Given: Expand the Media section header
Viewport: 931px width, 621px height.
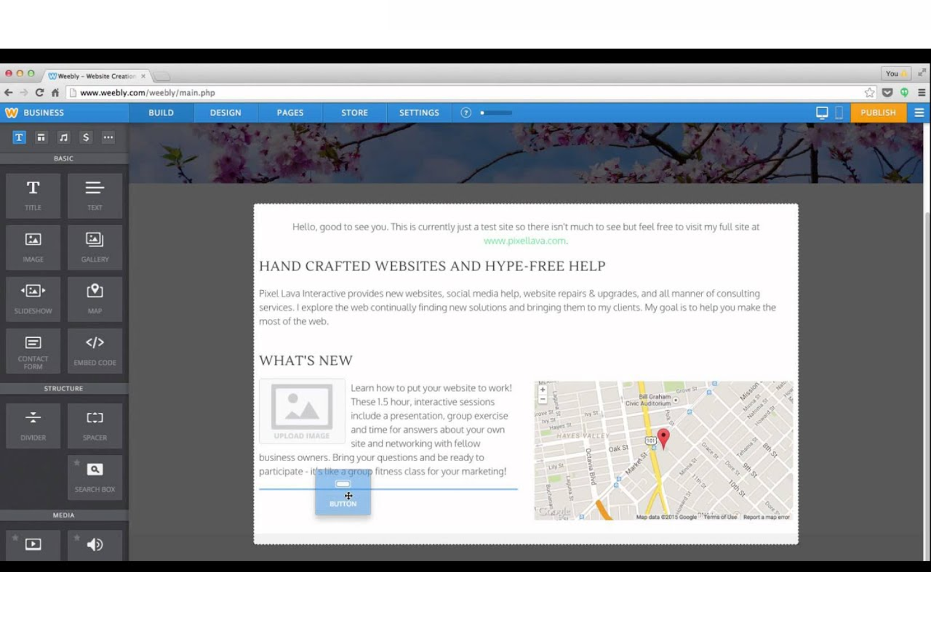Looking at the screenshot, I should point(63,515).
